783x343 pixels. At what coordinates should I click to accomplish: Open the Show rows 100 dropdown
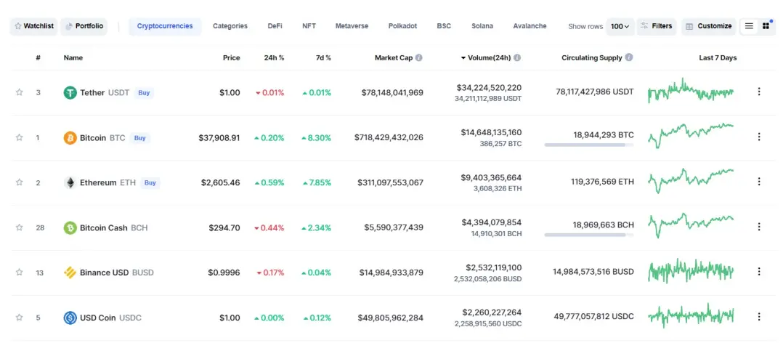[620, 26]
